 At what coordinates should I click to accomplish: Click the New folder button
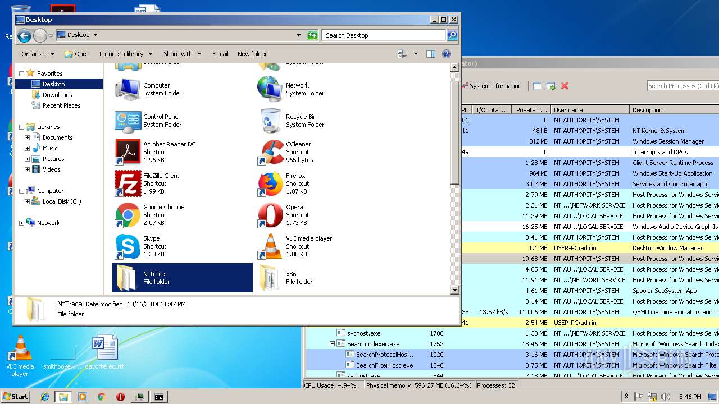point(252,54)
